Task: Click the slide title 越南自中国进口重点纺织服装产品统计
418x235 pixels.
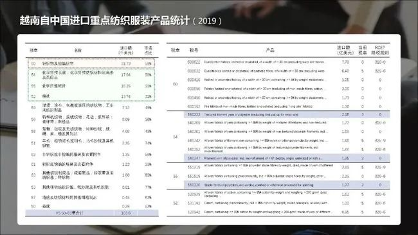Action: (x=104, y=21)
